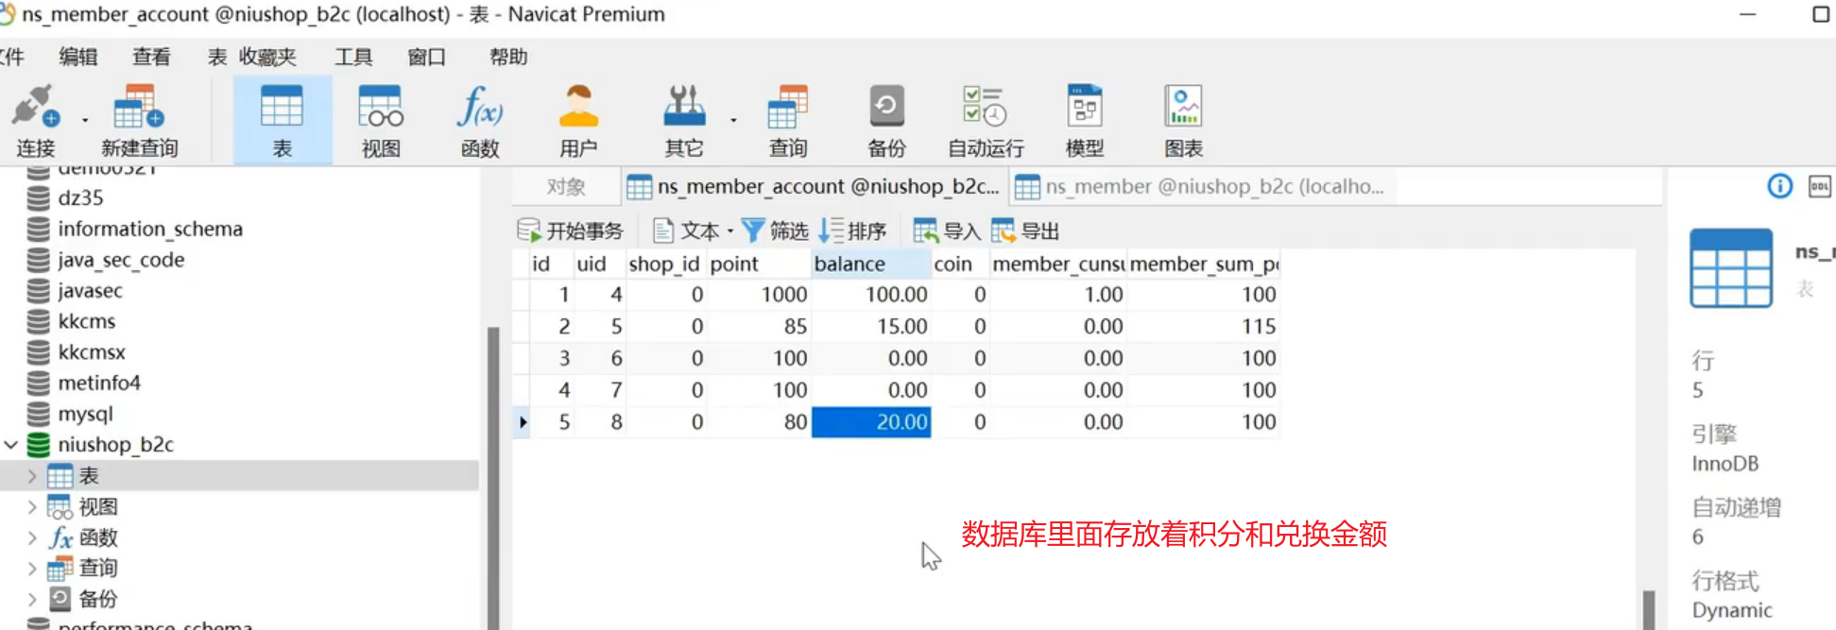The height and width of the screenshot is (630, 1836).
Task: Open the 函数 (Function) toolbar icon
Action: [480, 120]
